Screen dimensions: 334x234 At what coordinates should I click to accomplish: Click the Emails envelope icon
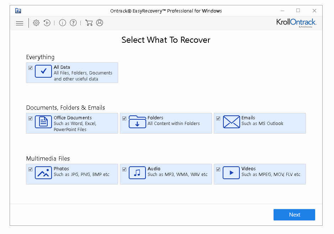[x=232, y=123]
